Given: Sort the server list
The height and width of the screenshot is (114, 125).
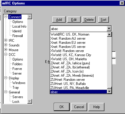Looking at the screenshot, I should click(104, 20).
